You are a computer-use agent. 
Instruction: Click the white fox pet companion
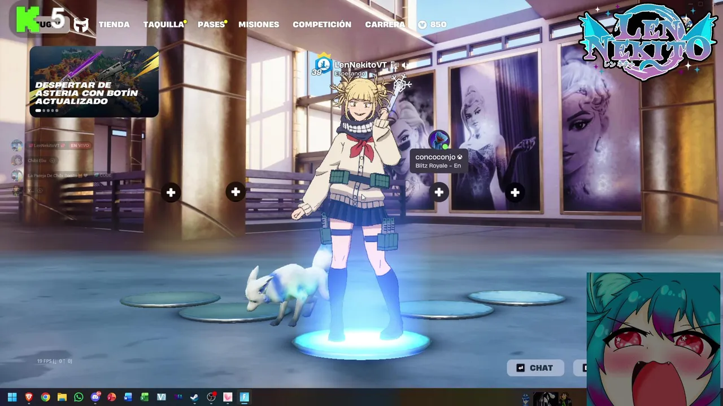[287, 288]
